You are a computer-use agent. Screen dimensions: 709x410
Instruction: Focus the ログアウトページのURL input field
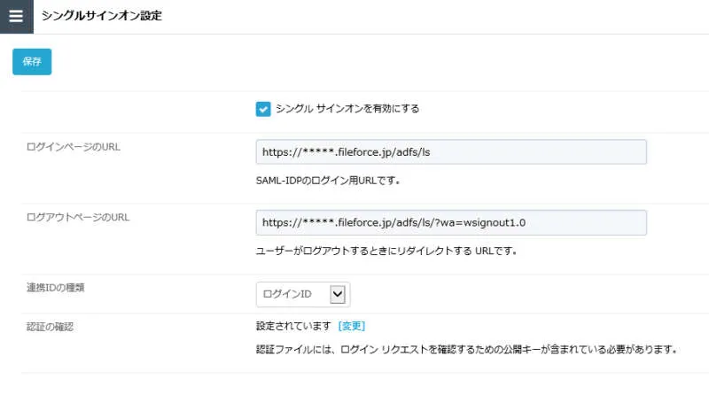[x=450, y=222]
